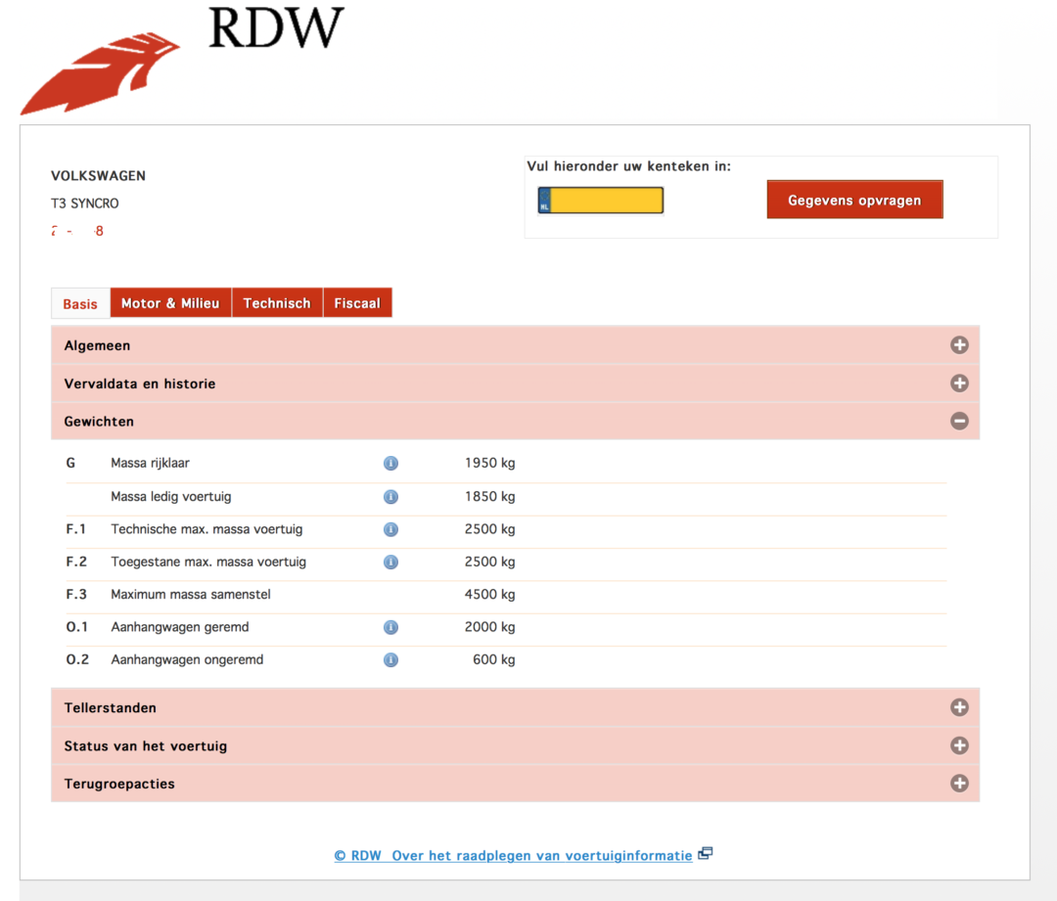
Task: Open info tooltip for Aanhangwagen ongeremd
Action: tap(391, 659)
